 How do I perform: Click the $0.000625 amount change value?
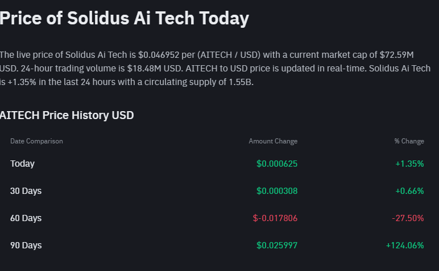277,164
